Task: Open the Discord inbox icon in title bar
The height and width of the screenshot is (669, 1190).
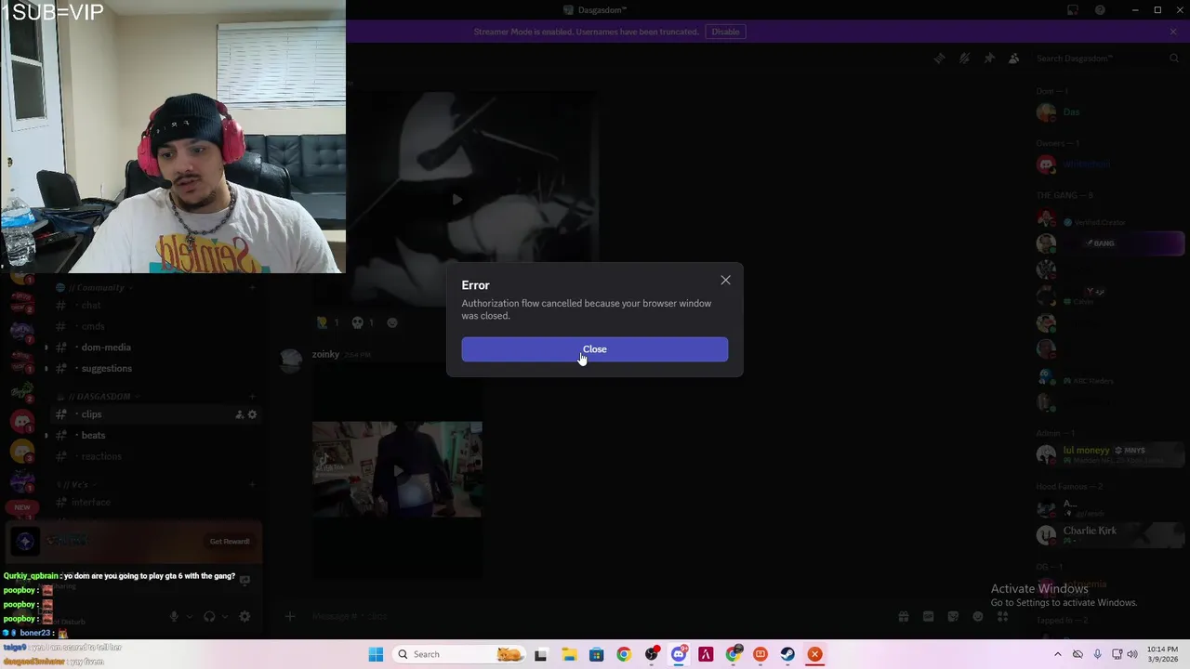Action: tap(1073, 10)
